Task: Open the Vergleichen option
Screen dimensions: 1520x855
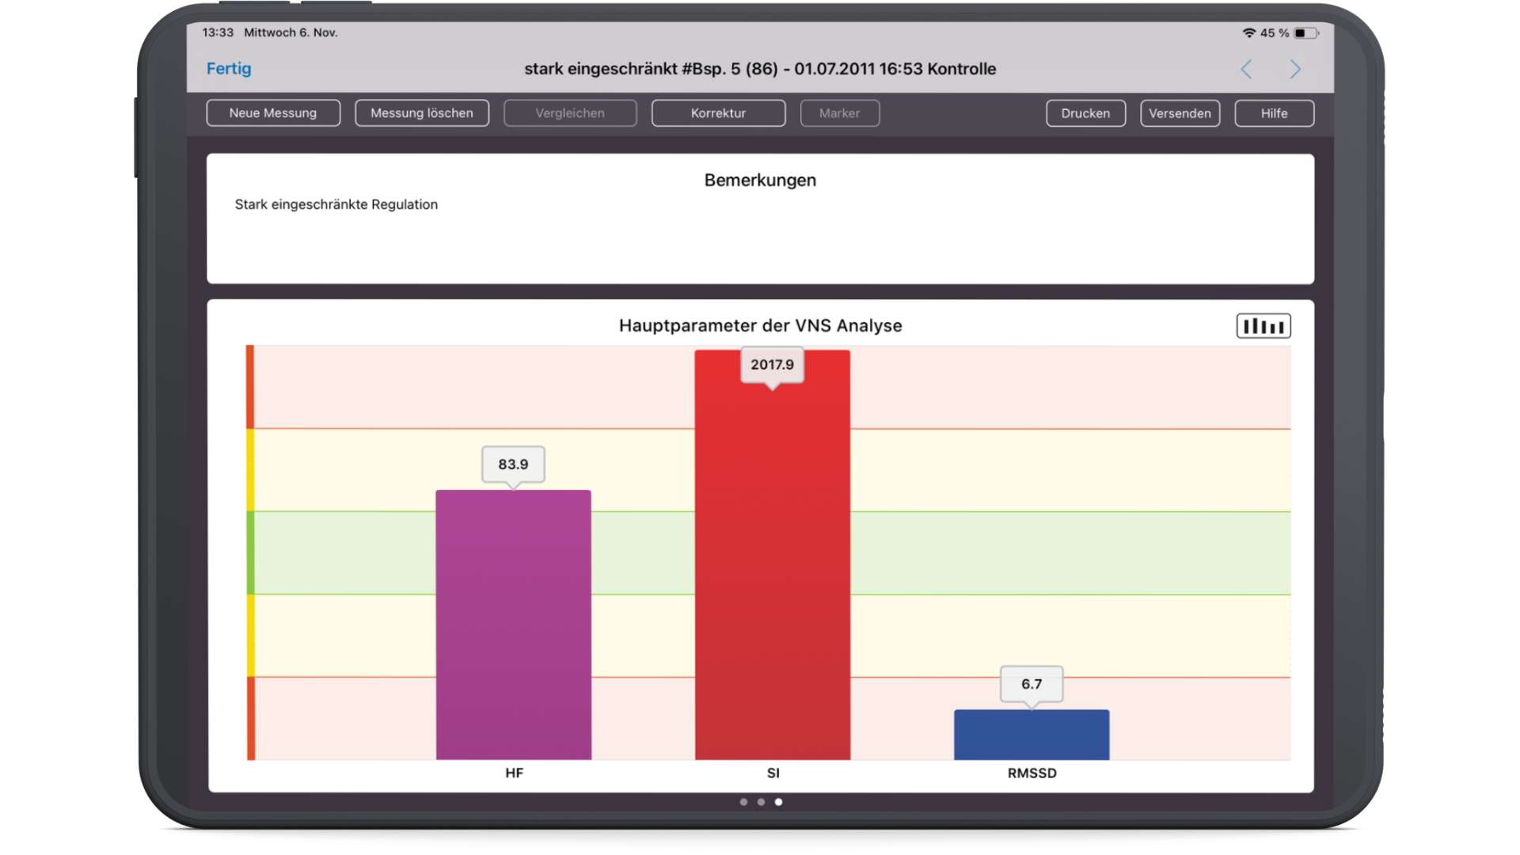Action: tap(570, 113)
